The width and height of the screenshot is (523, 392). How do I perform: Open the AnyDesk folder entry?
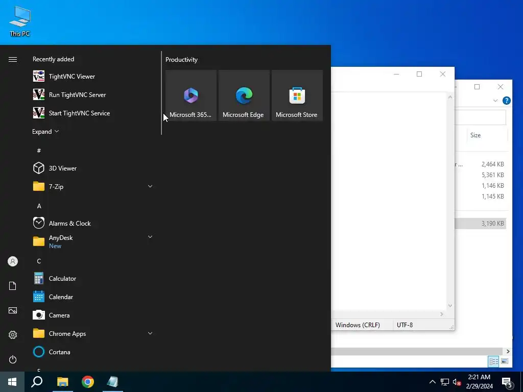[x=93, y=241]
